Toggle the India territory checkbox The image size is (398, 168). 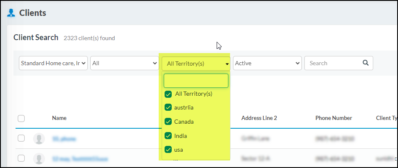pos(168,136)
